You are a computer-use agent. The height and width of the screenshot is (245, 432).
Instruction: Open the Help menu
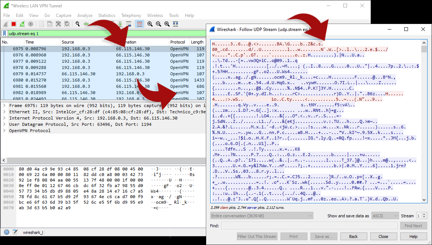[x=189, y=15]
